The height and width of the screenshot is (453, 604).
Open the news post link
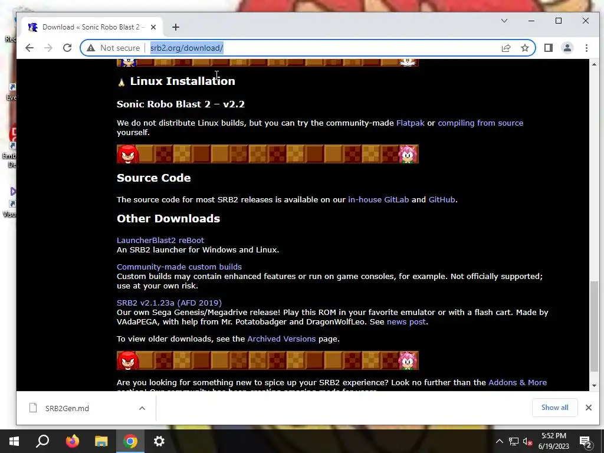(x=406, y=321)
